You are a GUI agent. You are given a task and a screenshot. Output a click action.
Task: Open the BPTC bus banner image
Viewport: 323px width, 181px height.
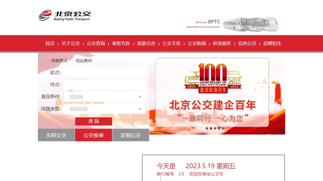point(232,24)
